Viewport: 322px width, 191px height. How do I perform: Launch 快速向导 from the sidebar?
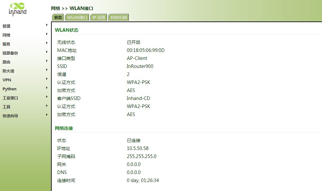click(11, 116)
